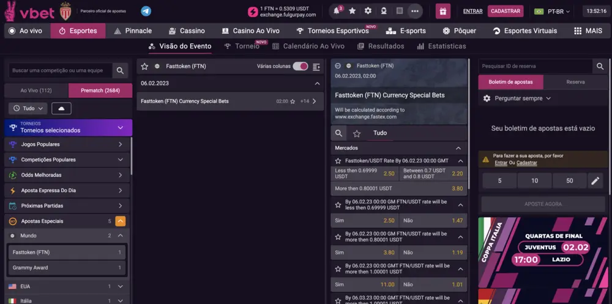Collapse Apostas Especiais orange chevron

121,221
